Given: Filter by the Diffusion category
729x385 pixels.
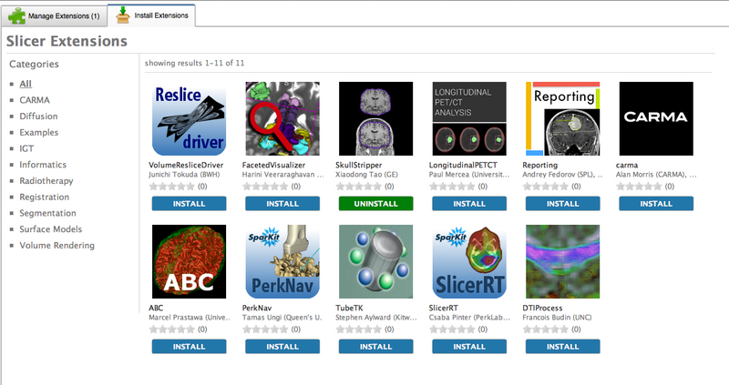Looking at the screenshot, I should [x=38, y=117].
